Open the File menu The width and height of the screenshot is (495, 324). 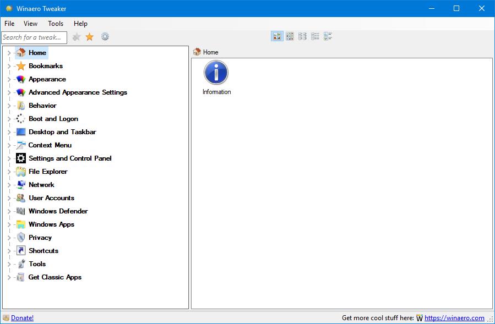point(9,24)
